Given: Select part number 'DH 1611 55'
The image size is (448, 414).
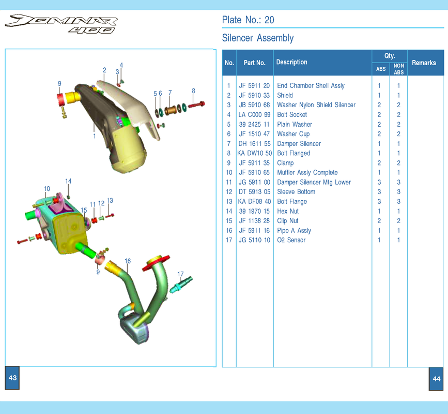Looking at the screenshot, I should [x=254, y=144].
